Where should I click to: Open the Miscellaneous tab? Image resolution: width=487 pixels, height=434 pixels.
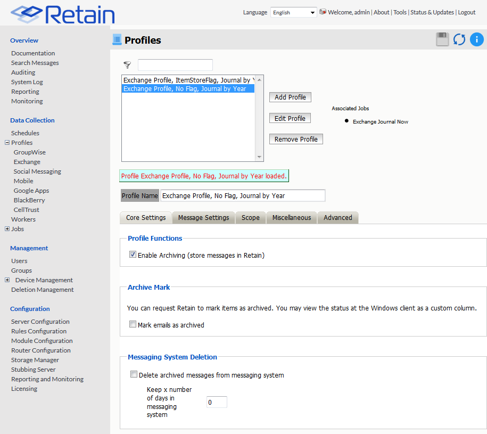292,218
